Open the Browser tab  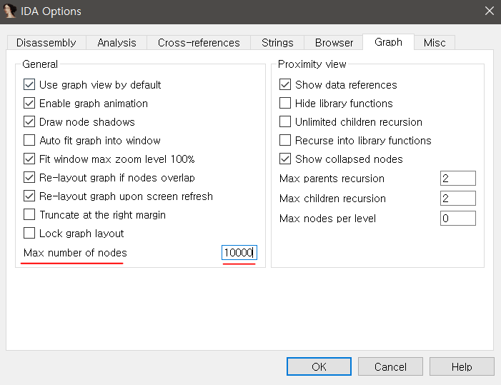pyautogui.click(x=334, y=42)
